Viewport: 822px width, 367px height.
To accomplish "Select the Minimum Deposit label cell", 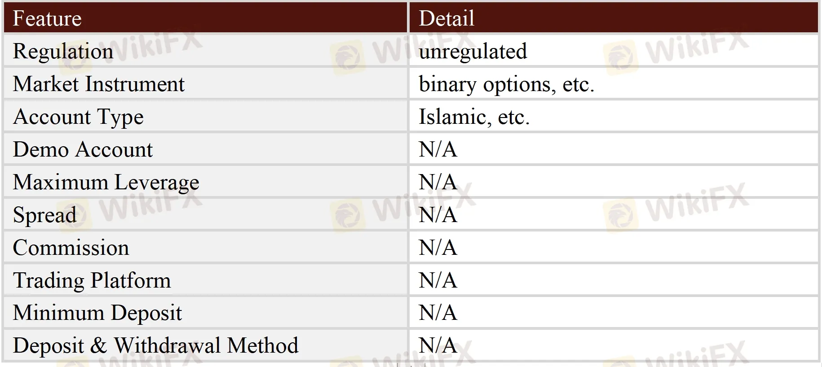I will pyautogui.click(x=97, y=313).
